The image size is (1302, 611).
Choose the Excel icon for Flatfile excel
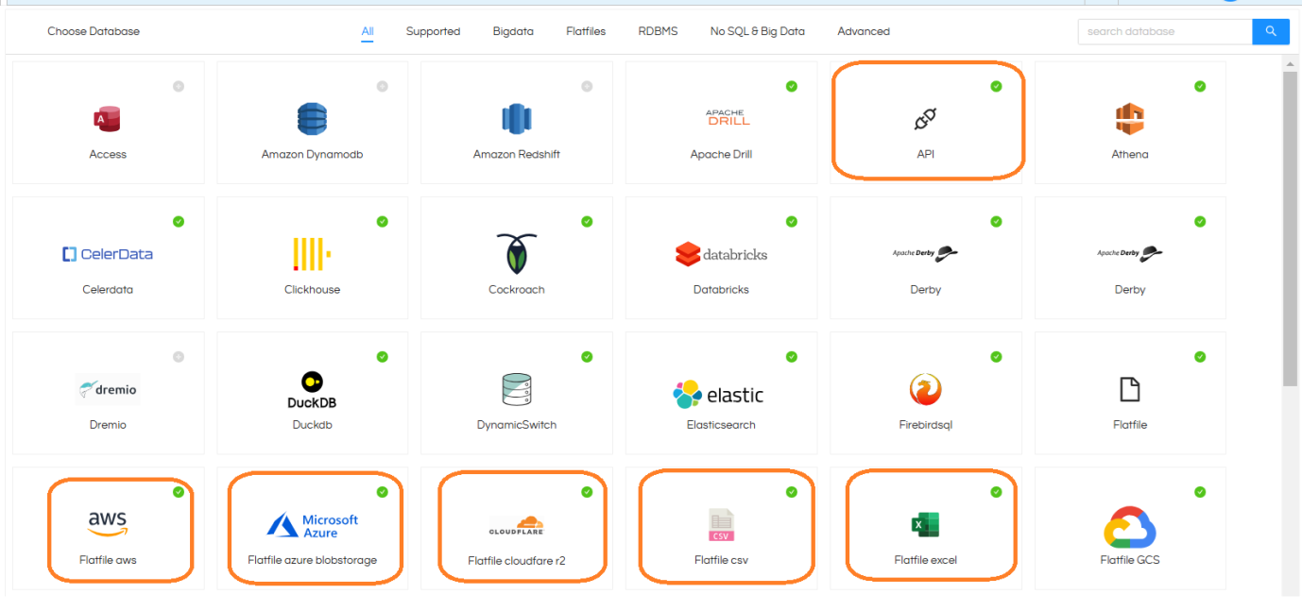(925, 524)
